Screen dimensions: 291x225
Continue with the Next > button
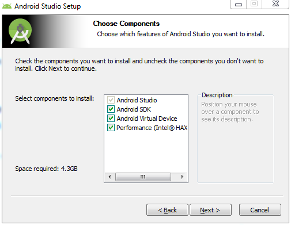(x=210, y=210)
